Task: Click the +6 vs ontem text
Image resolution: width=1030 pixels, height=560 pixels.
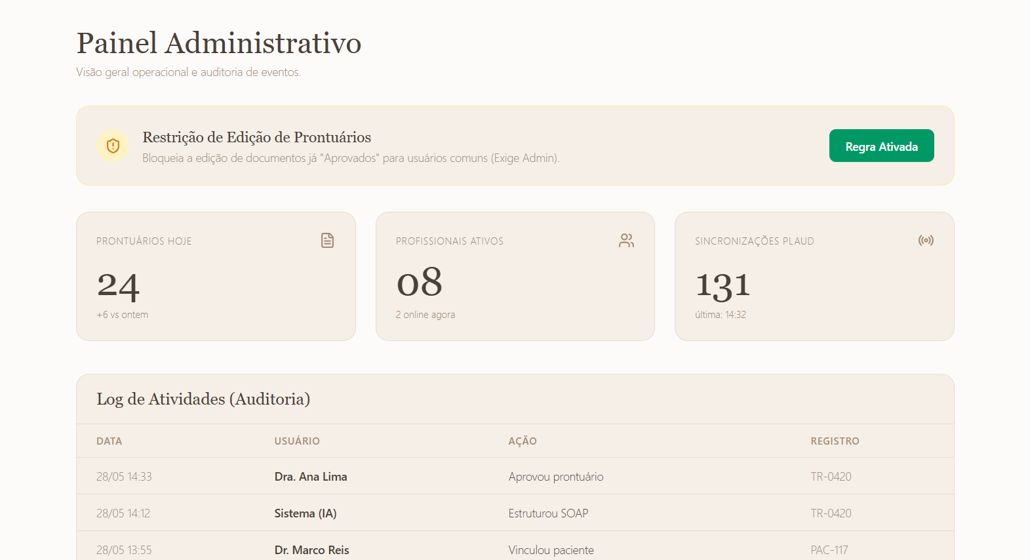Action: pyautogui.click(x=123, y=315)
